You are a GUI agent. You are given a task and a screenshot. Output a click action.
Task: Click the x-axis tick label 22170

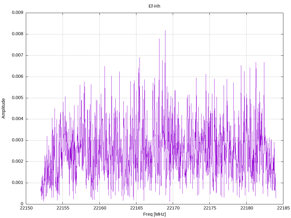click(173, 208)
